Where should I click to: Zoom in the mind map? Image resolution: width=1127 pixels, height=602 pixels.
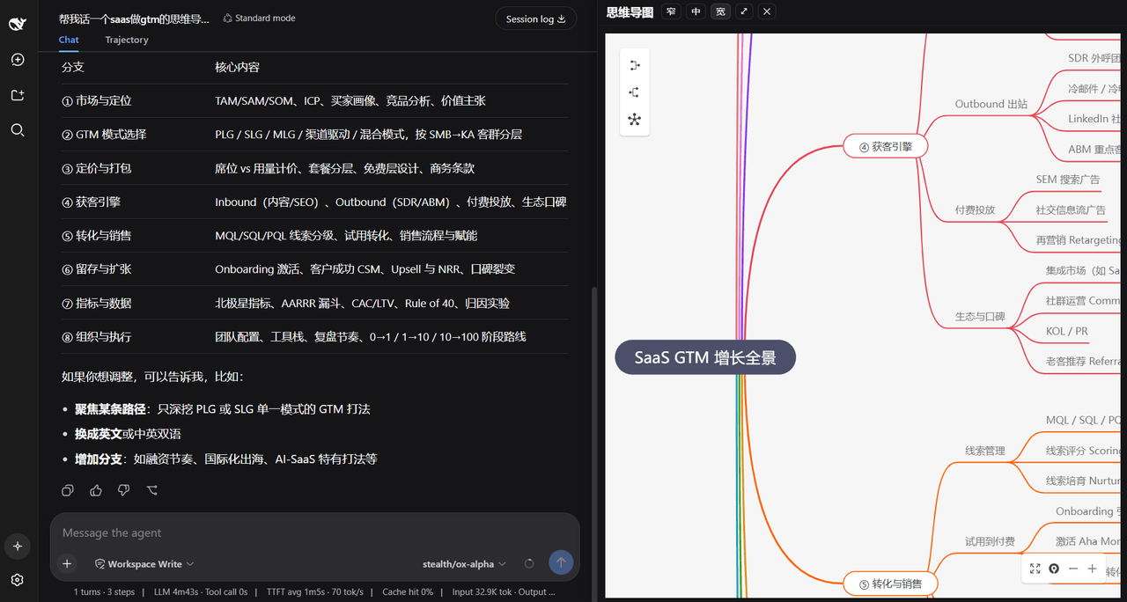tap(1093, 569)
